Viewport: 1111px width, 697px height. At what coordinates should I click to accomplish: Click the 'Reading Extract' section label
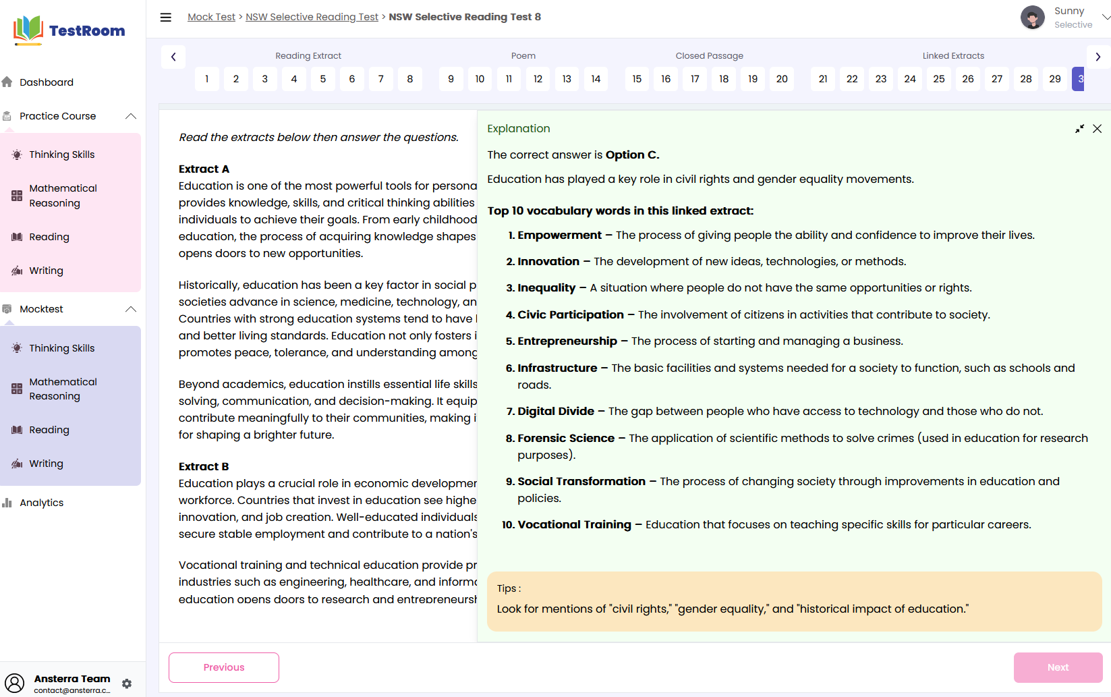308,56
